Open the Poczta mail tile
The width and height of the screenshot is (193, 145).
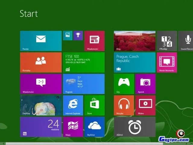pyautogui.click(x=41, y=41)
